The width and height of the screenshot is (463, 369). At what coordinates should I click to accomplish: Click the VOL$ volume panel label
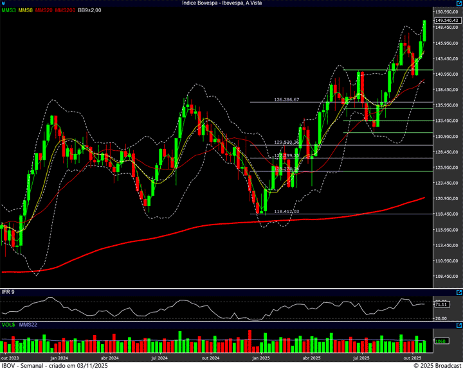(x=8, y=325)
